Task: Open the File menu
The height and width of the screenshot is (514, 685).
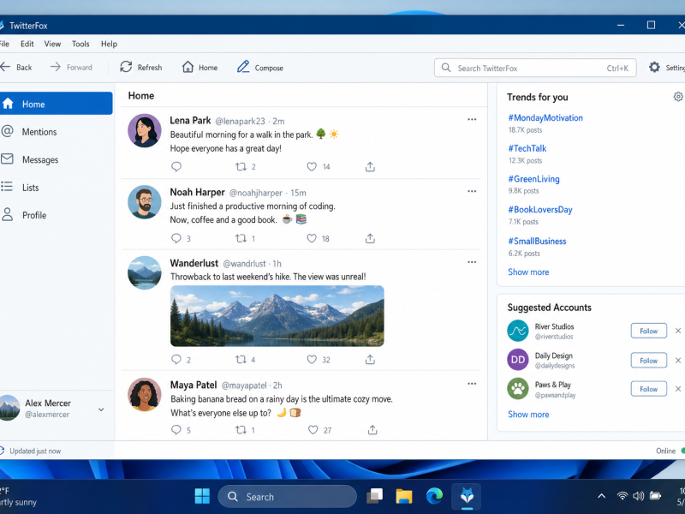Action: [x=4, y=44]
